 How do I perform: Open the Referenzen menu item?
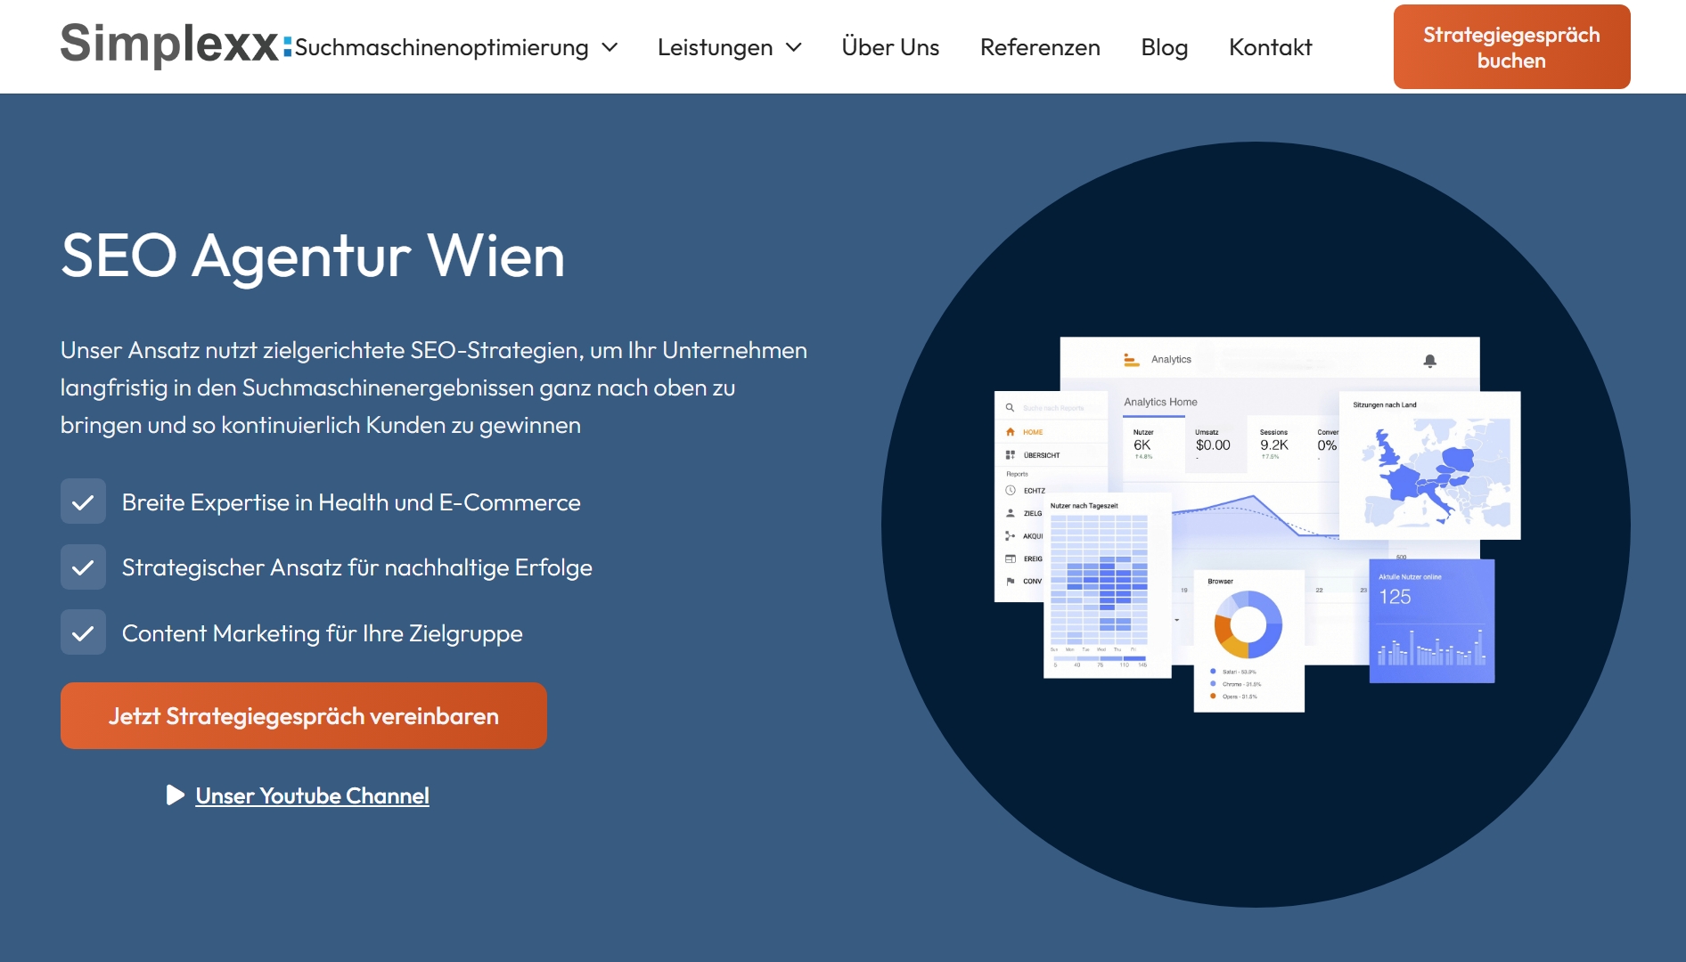click(x=1040, y=47)
